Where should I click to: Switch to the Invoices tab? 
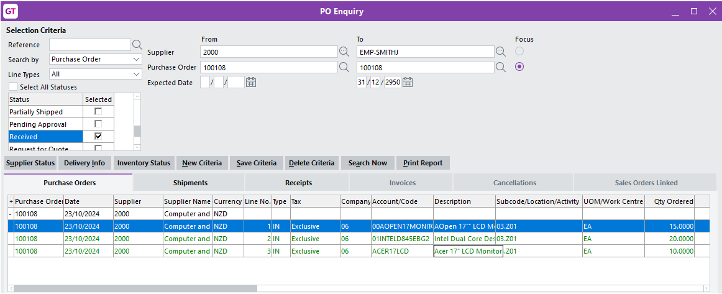pos(403,183)
